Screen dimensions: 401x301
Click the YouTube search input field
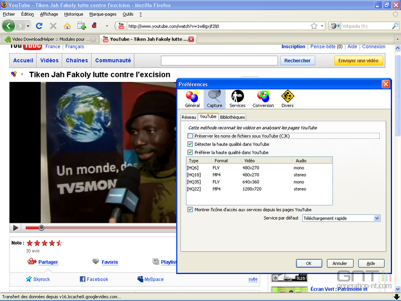(x=219, y=61)
